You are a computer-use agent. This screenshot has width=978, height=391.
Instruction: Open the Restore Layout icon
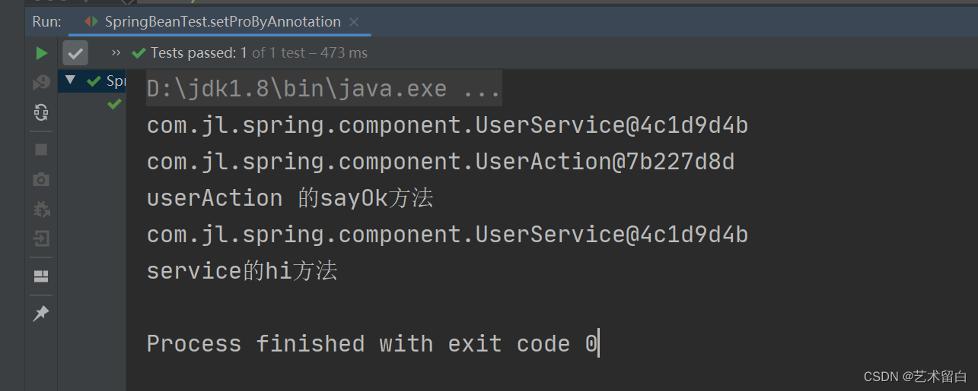(x=42, y=276)
